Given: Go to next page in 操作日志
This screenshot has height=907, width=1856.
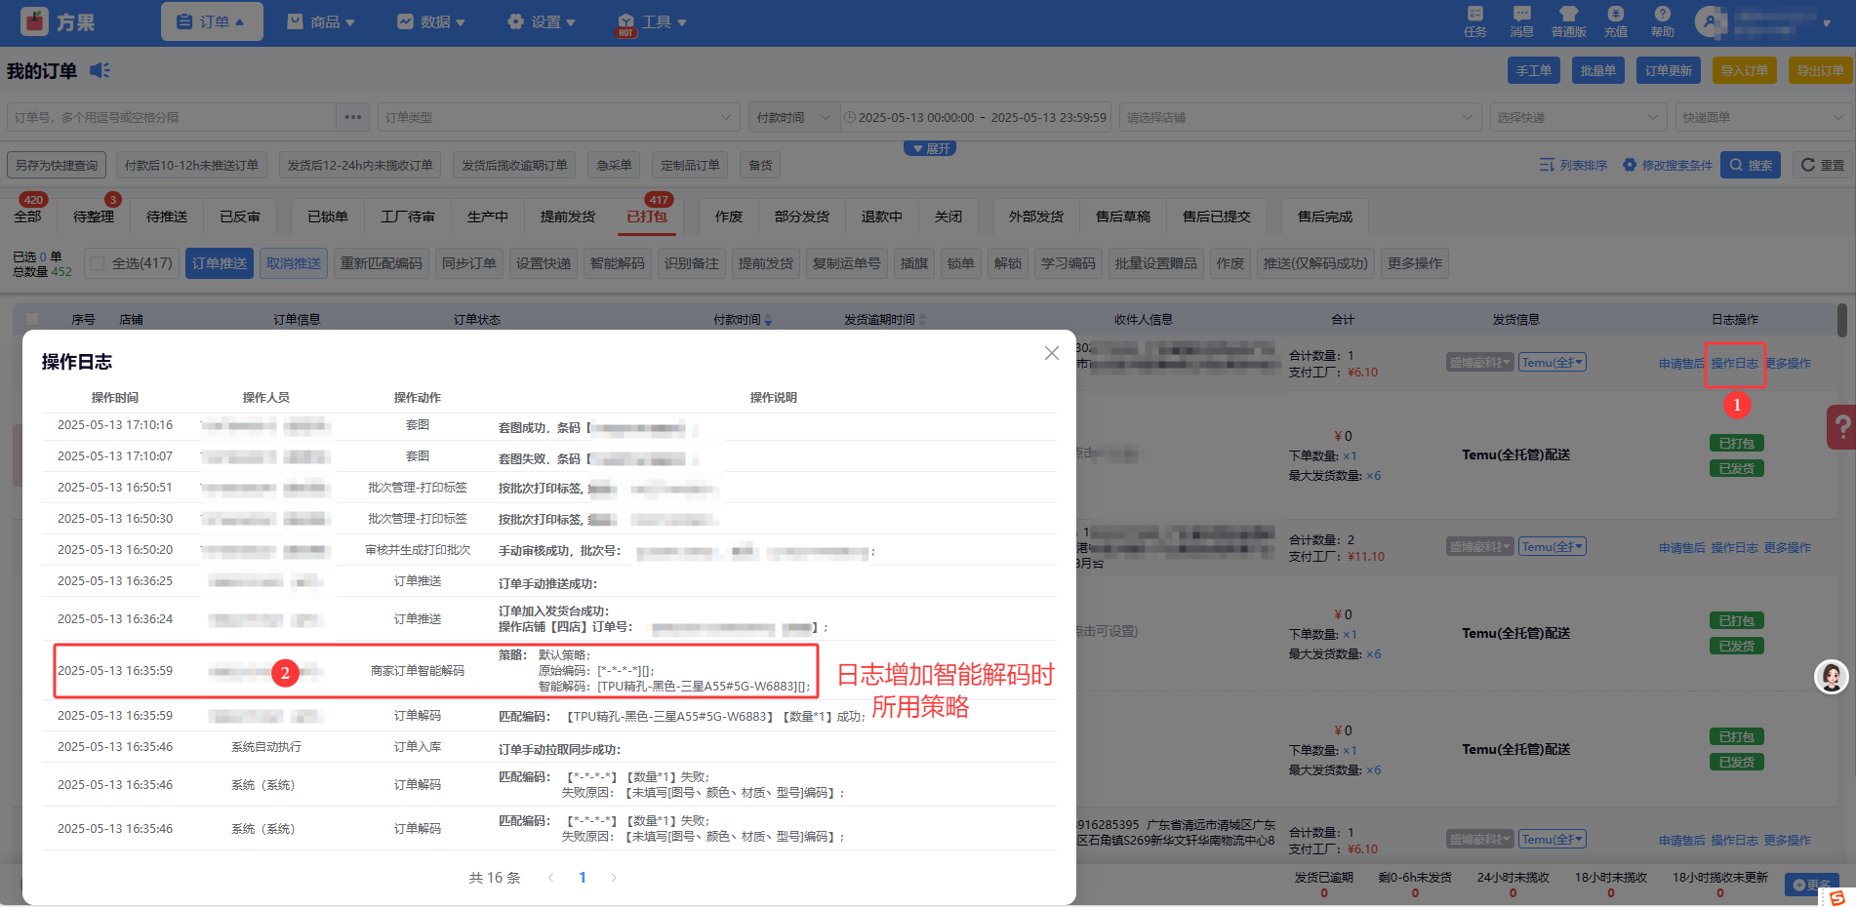Looking at the screenshot, I should (614, 878).
